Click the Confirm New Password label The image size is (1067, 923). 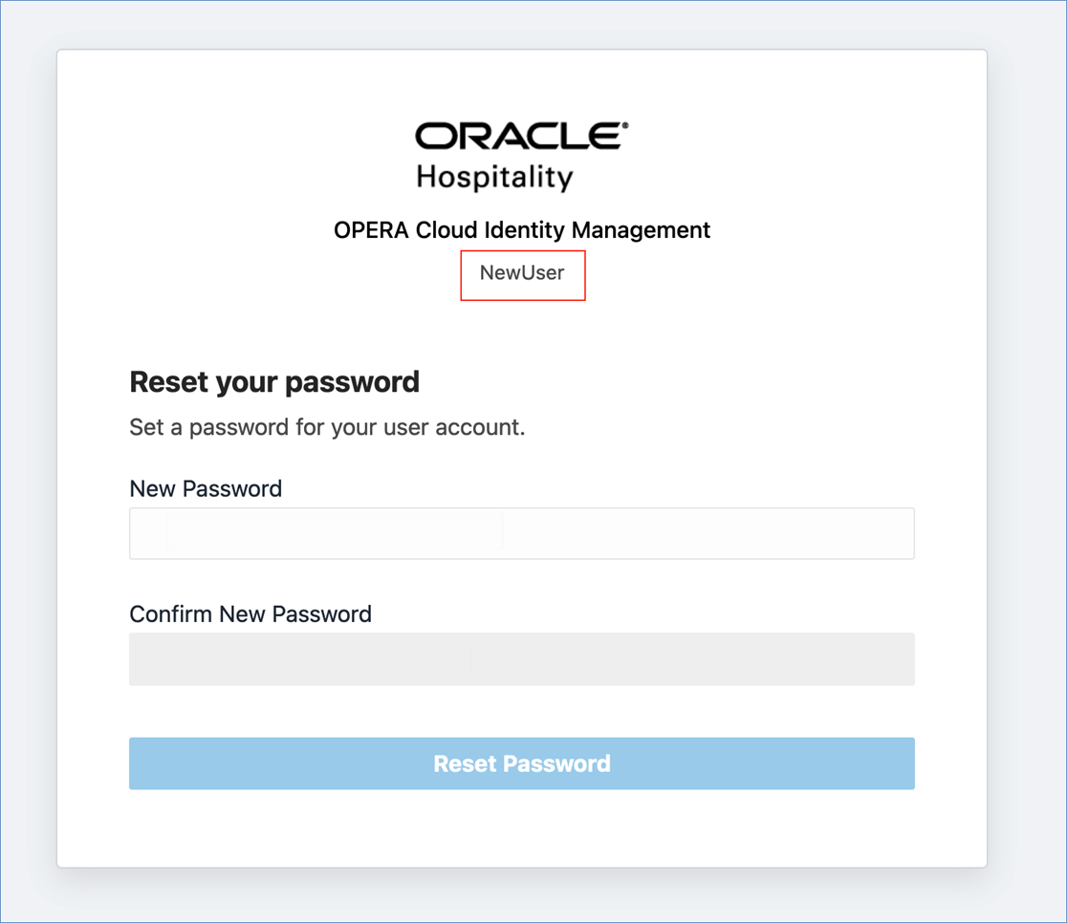250,613
